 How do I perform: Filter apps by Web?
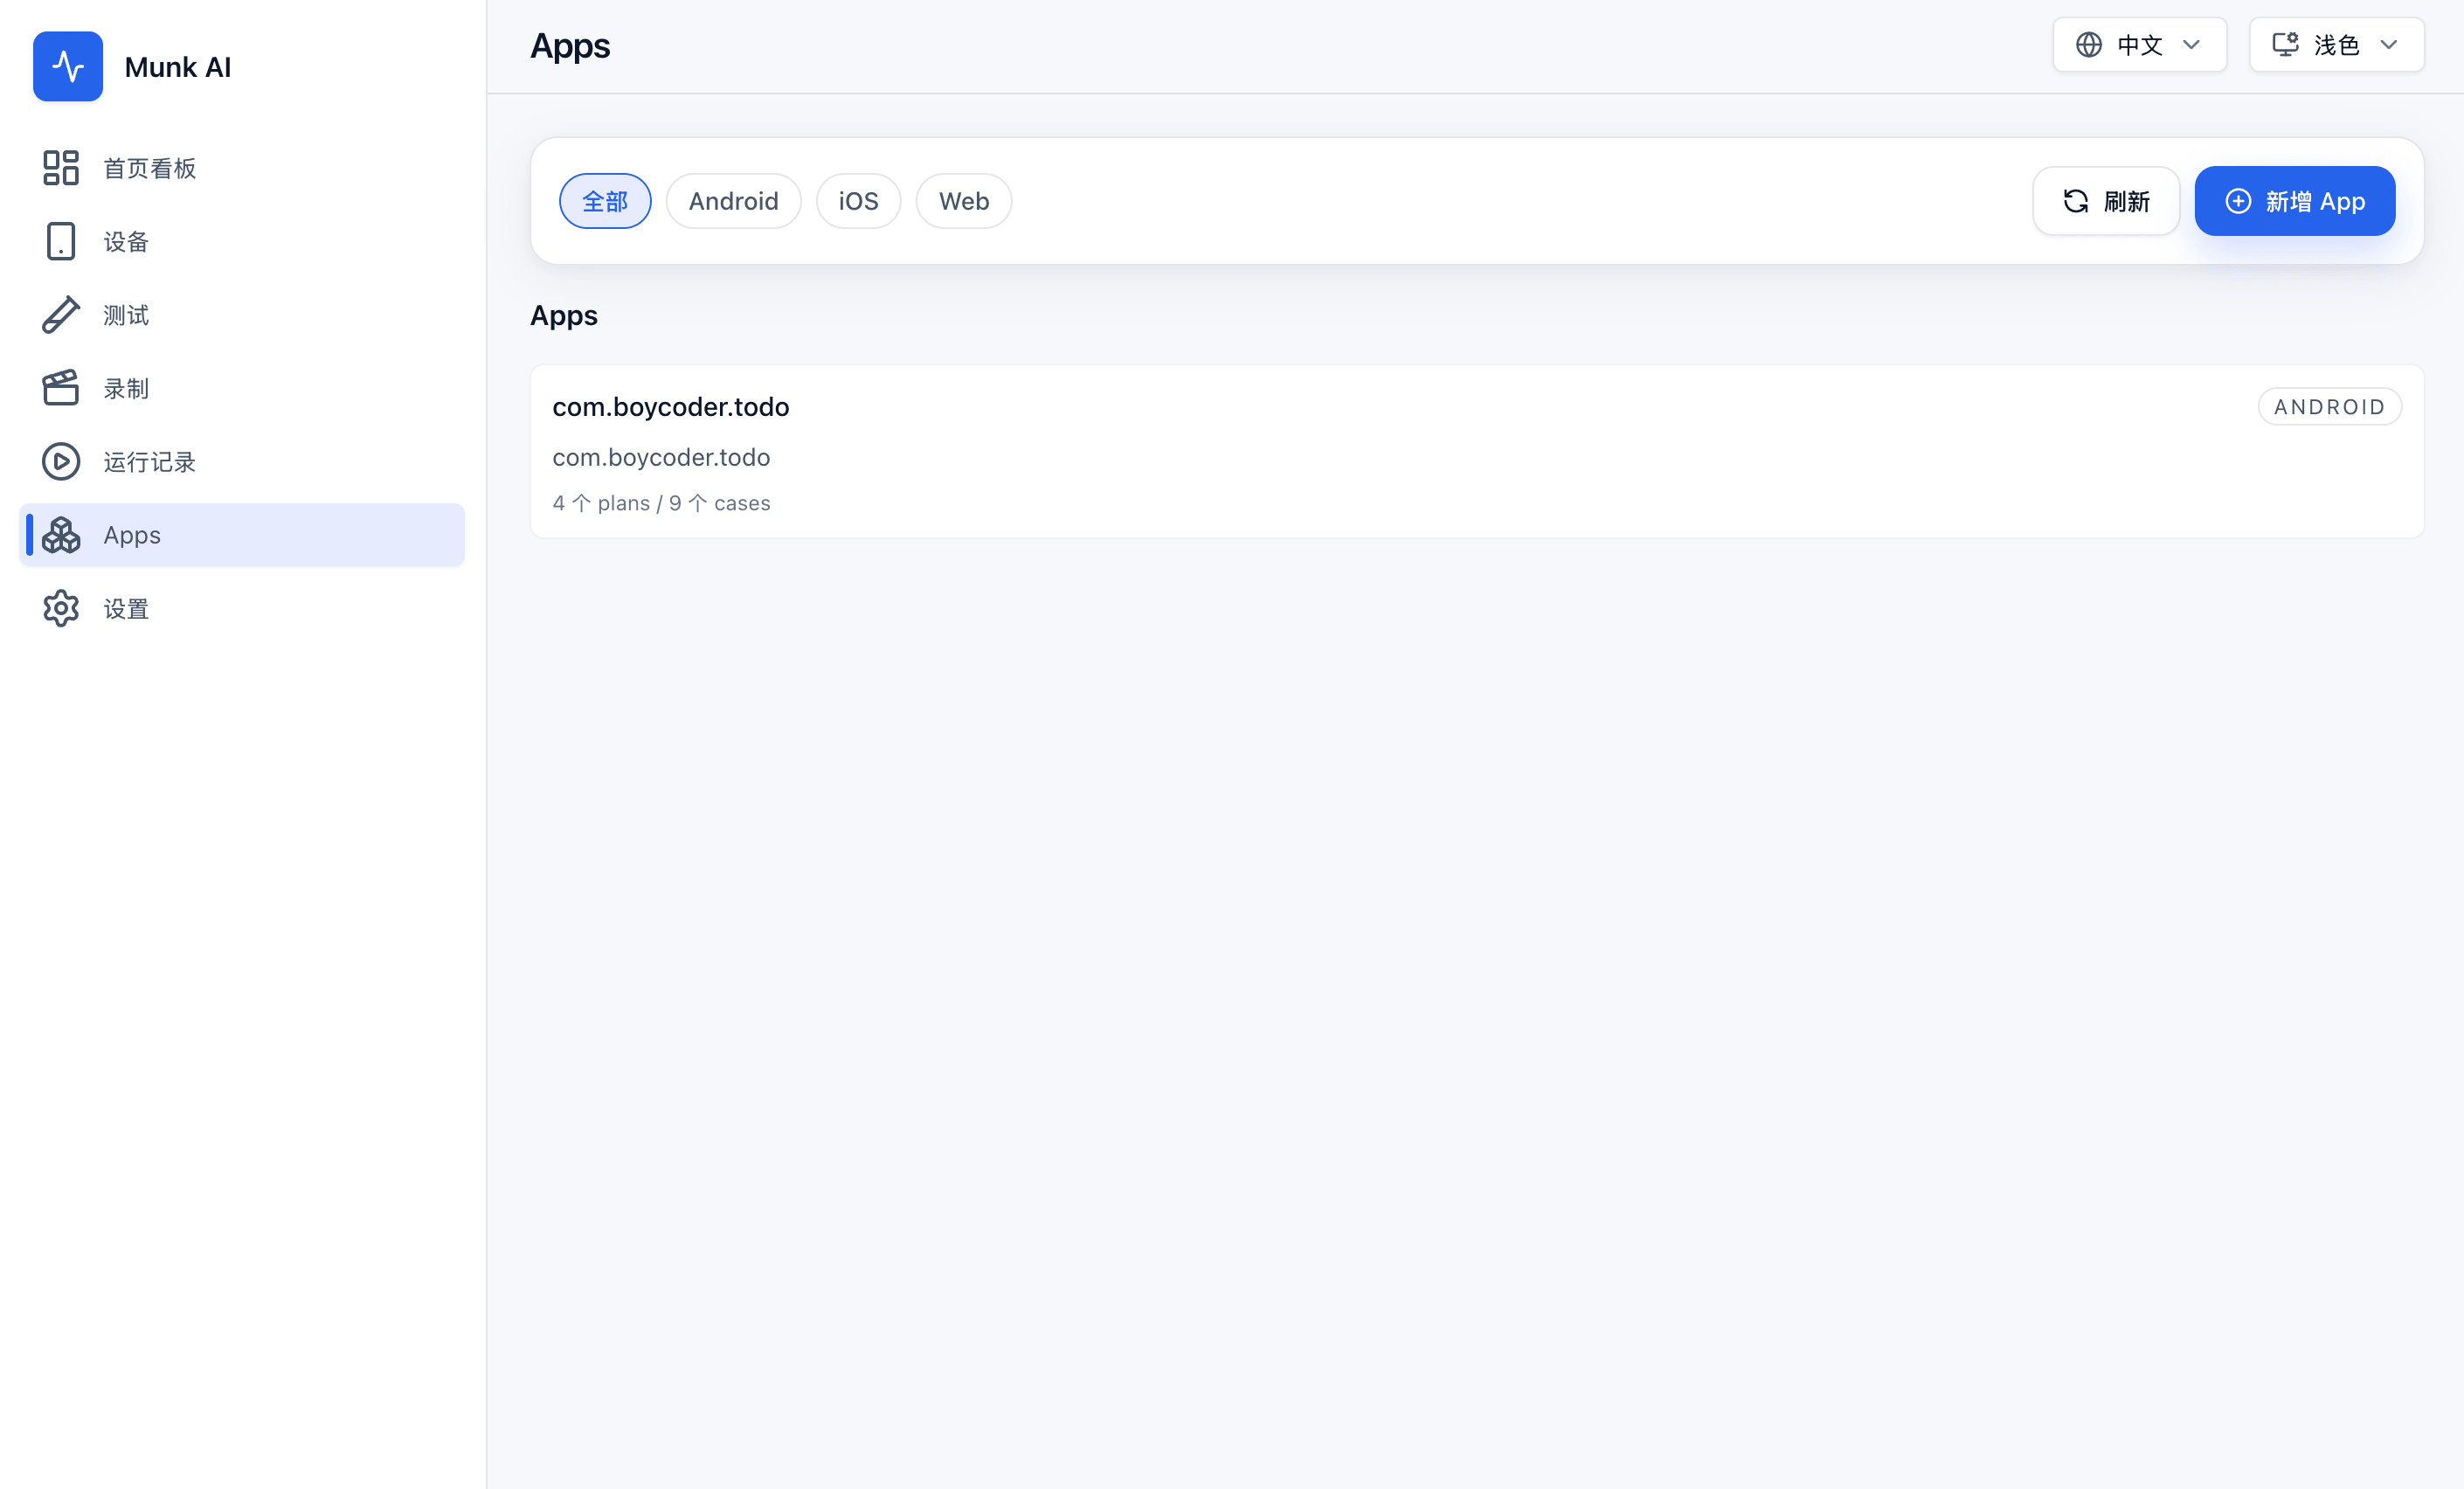click(963, 201)
